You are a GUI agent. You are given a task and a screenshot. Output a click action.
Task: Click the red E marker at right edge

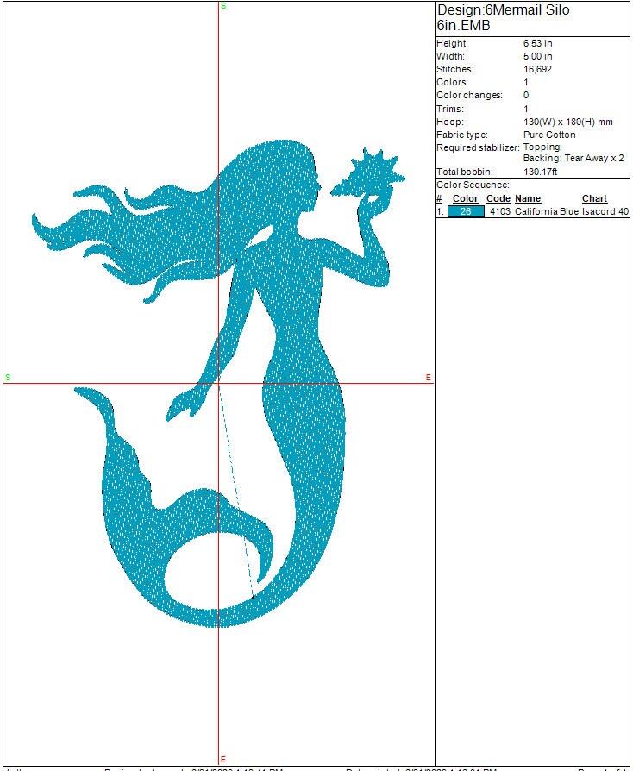pos(429,378)
